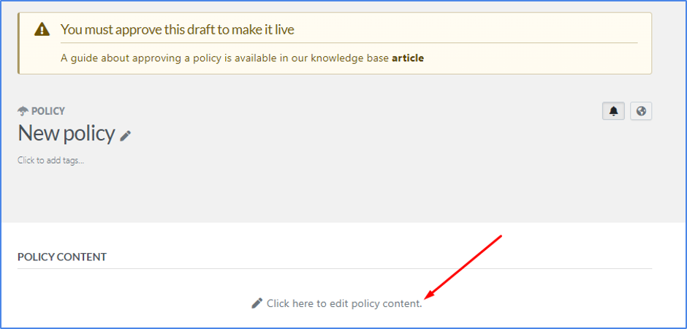Open the knowledge base article link
Viewport: 687px width, 329px height.
[408, 58]
